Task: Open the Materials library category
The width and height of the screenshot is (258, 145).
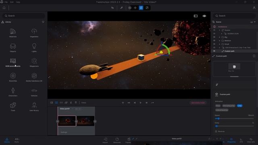Action: 13,33
